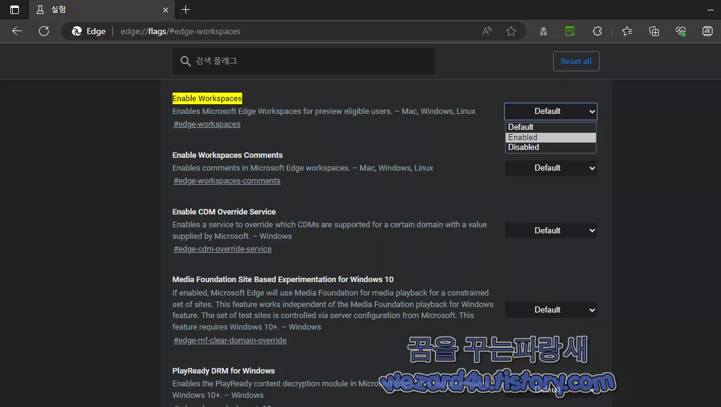
Task: Select Enabled for Enable Workspaces
Action: (x=550, y=136)
